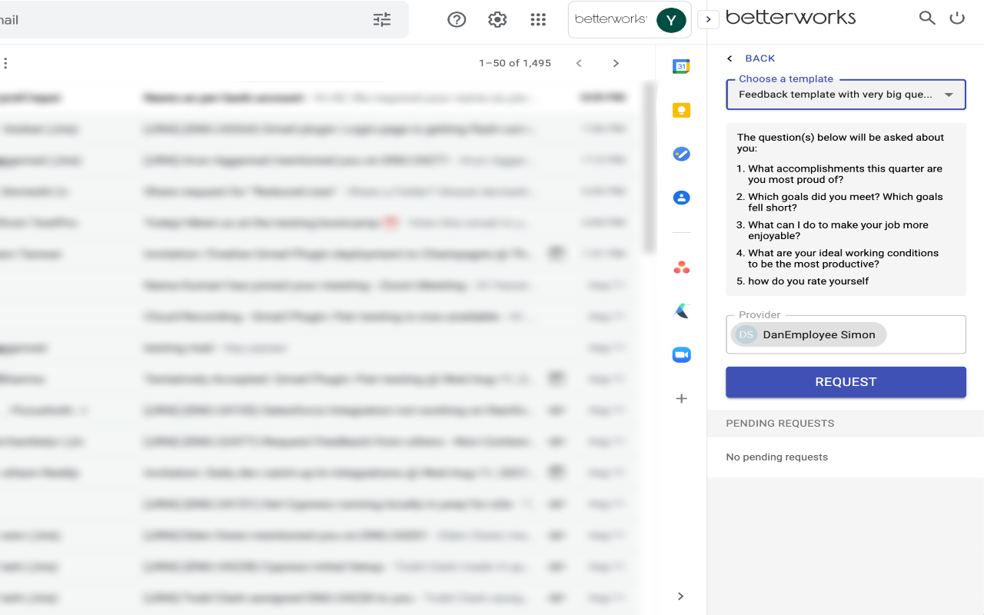Go to older emails page arrow
The width and height of the screenshot is (984, 615).
(x=616, y=63)
